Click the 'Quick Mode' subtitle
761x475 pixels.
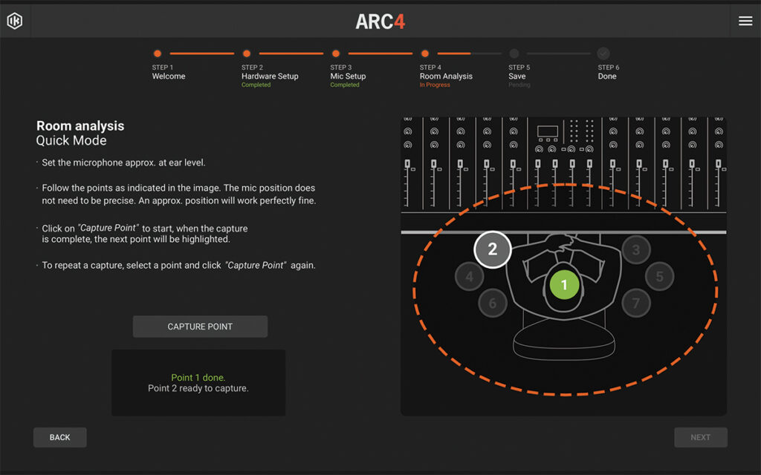[71, 140]
